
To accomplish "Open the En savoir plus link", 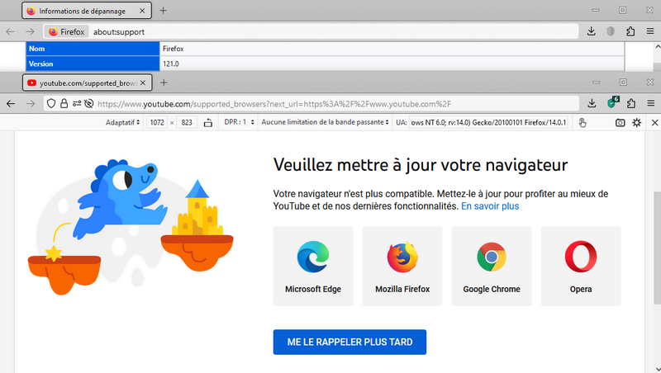I will (x=490, y=206).
